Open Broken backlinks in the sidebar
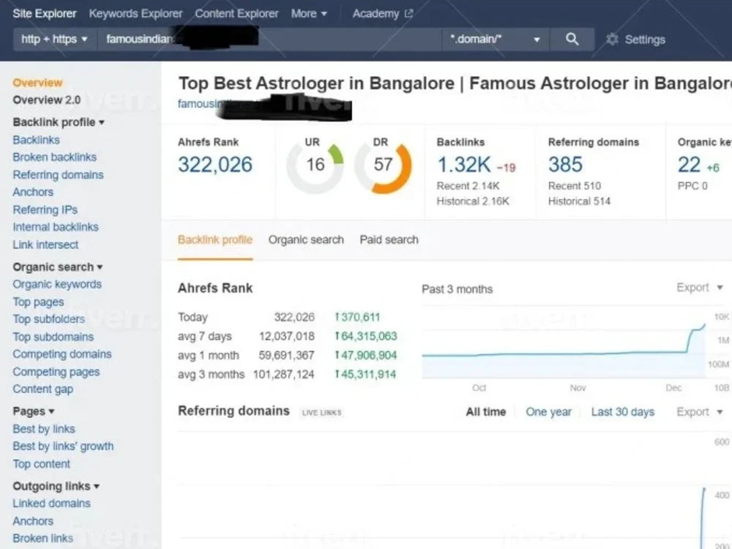The width and height of the screenshot is (732, 549). (55, 157)
